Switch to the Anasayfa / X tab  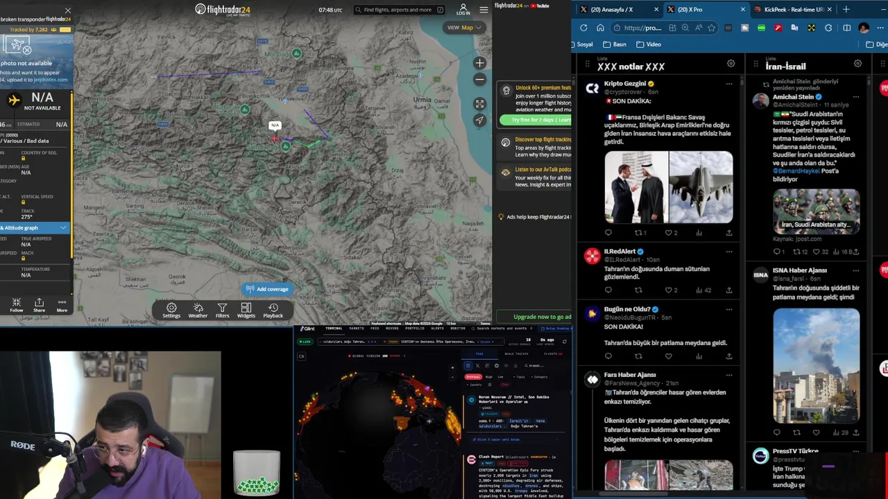point(618,10)
